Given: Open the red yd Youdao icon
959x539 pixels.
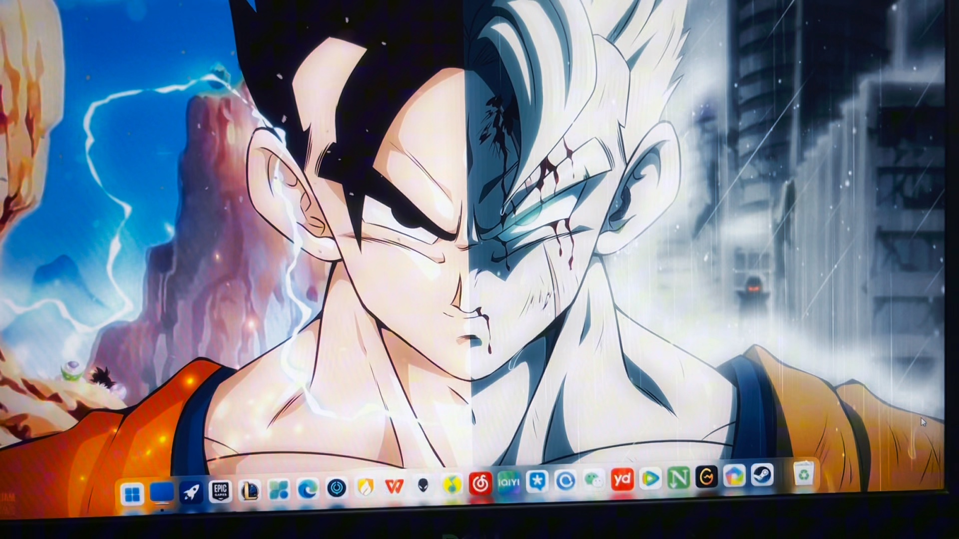Looking at the screenshot, I should 623,480.
